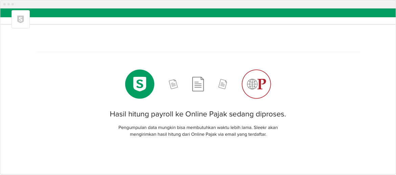Viewport: 396px width, 175px height.
Task: Click the red Online Pajak globe logo
Action: point(256,84)
